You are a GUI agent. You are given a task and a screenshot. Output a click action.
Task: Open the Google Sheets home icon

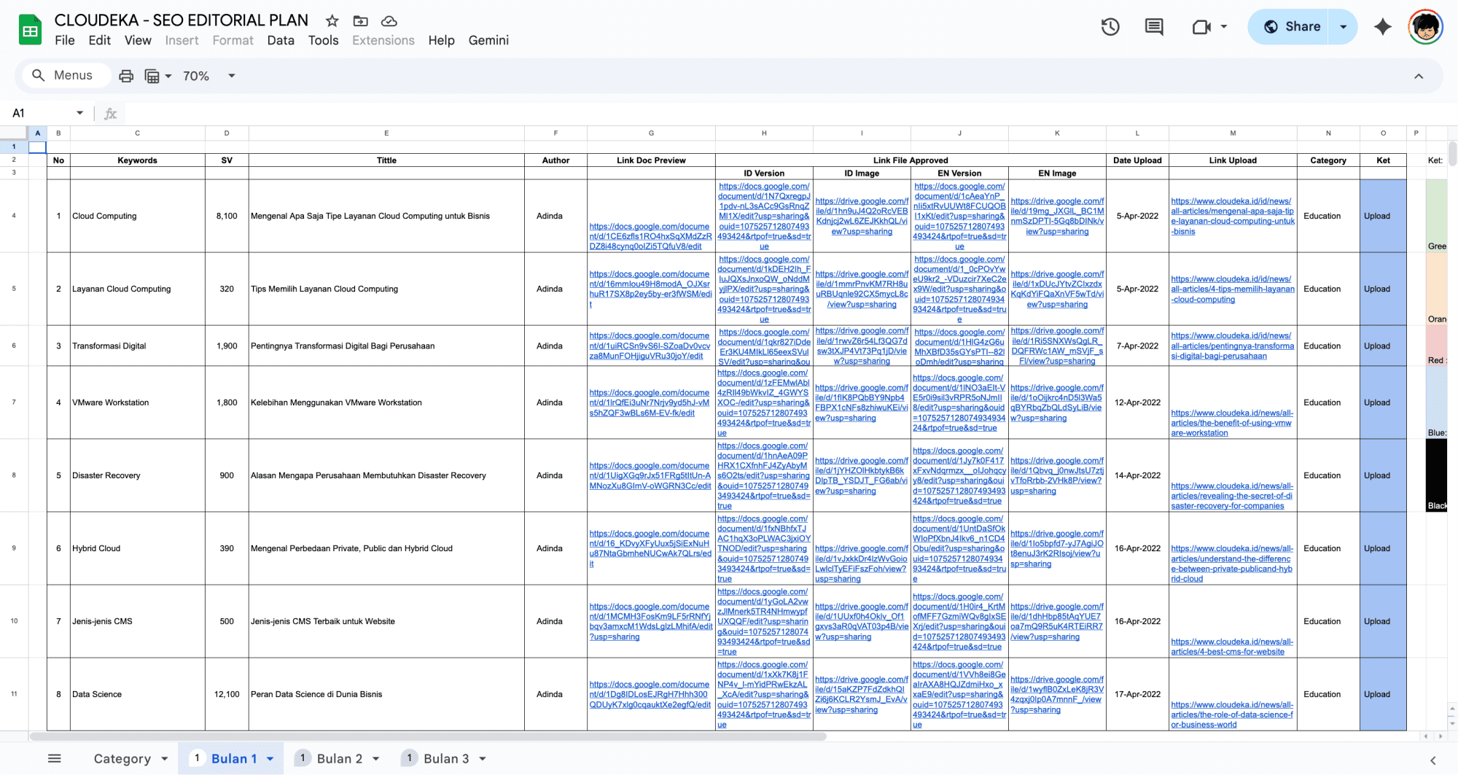pos(30,31)
